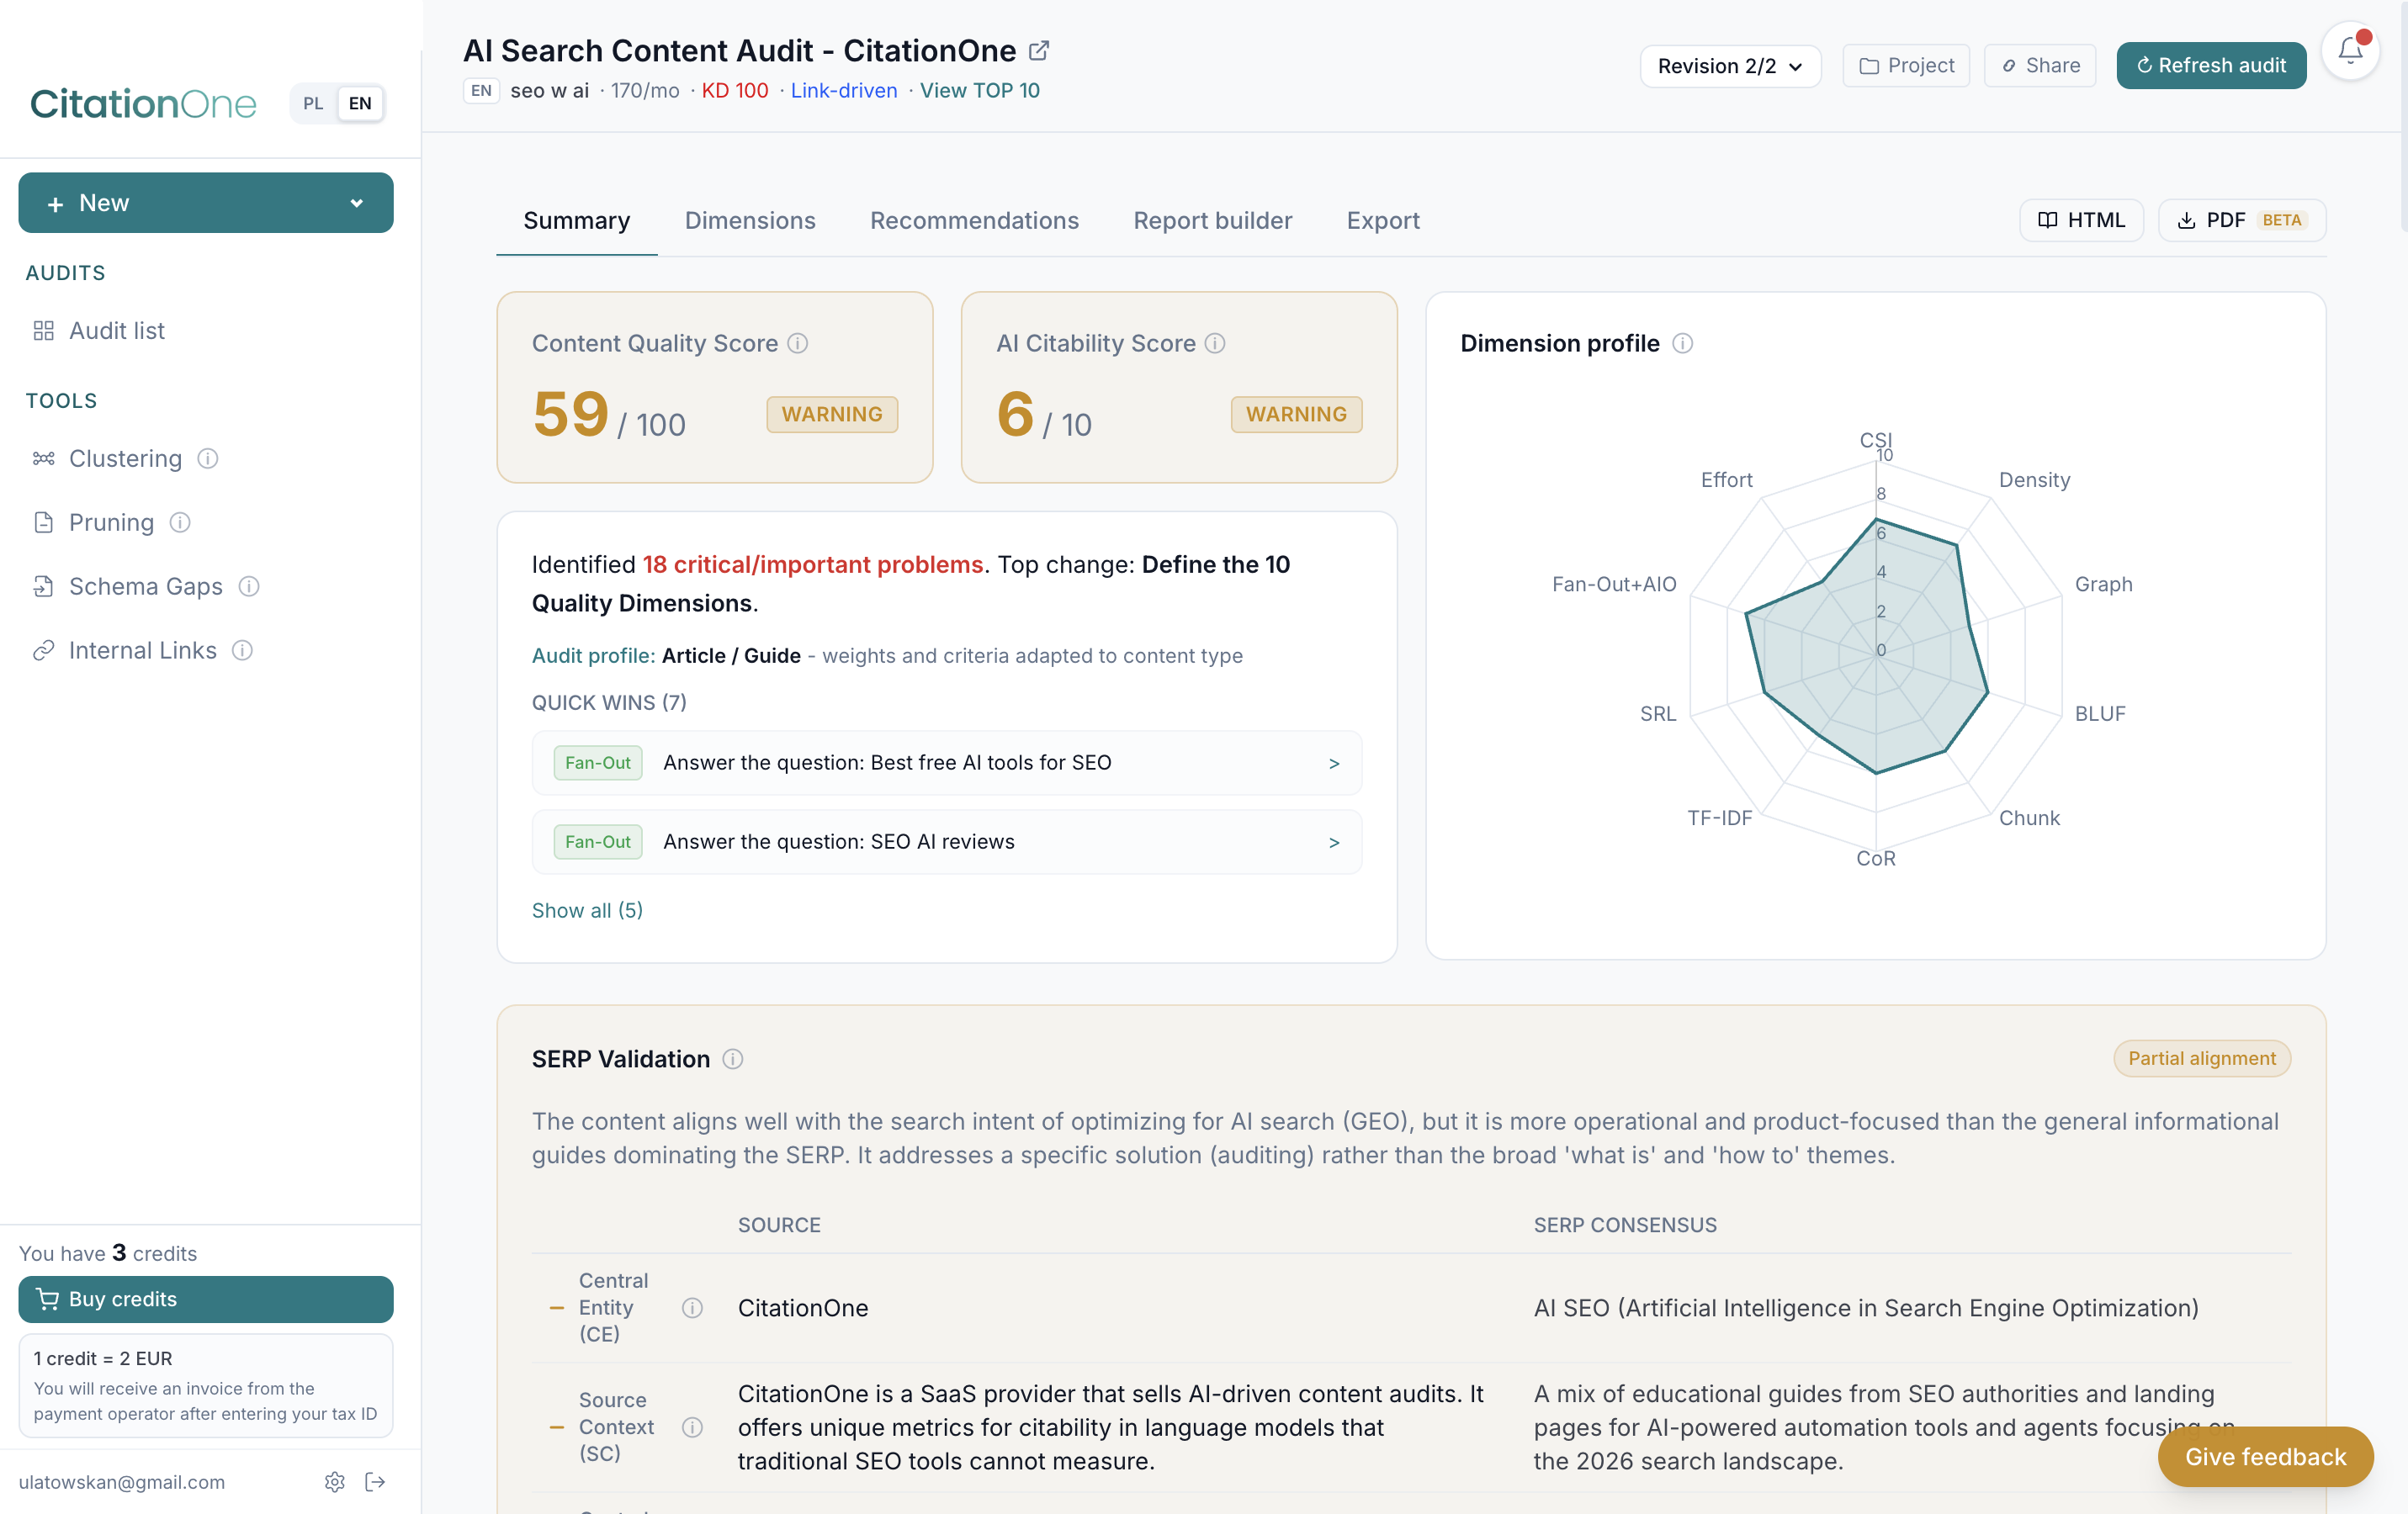Click the Central Entity (CE) row label
Image resolution: width=2408 pixels, height=1514 pixels.
click(x=614, y=1308)
